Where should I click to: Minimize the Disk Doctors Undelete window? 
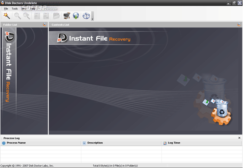click(228, 3)
